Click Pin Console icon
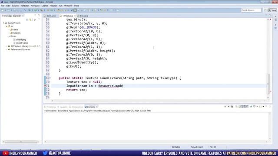 coord(251,107)
